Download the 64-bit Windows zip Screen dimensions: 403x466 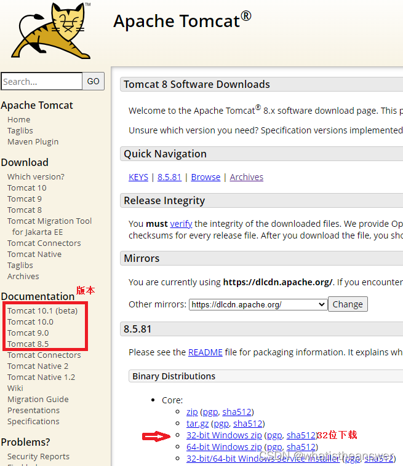224,447
